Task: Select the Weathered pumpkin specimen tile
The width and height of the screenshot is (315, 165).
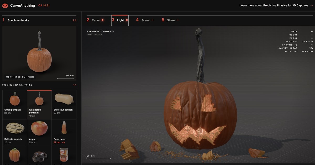Action: point(39,104)
